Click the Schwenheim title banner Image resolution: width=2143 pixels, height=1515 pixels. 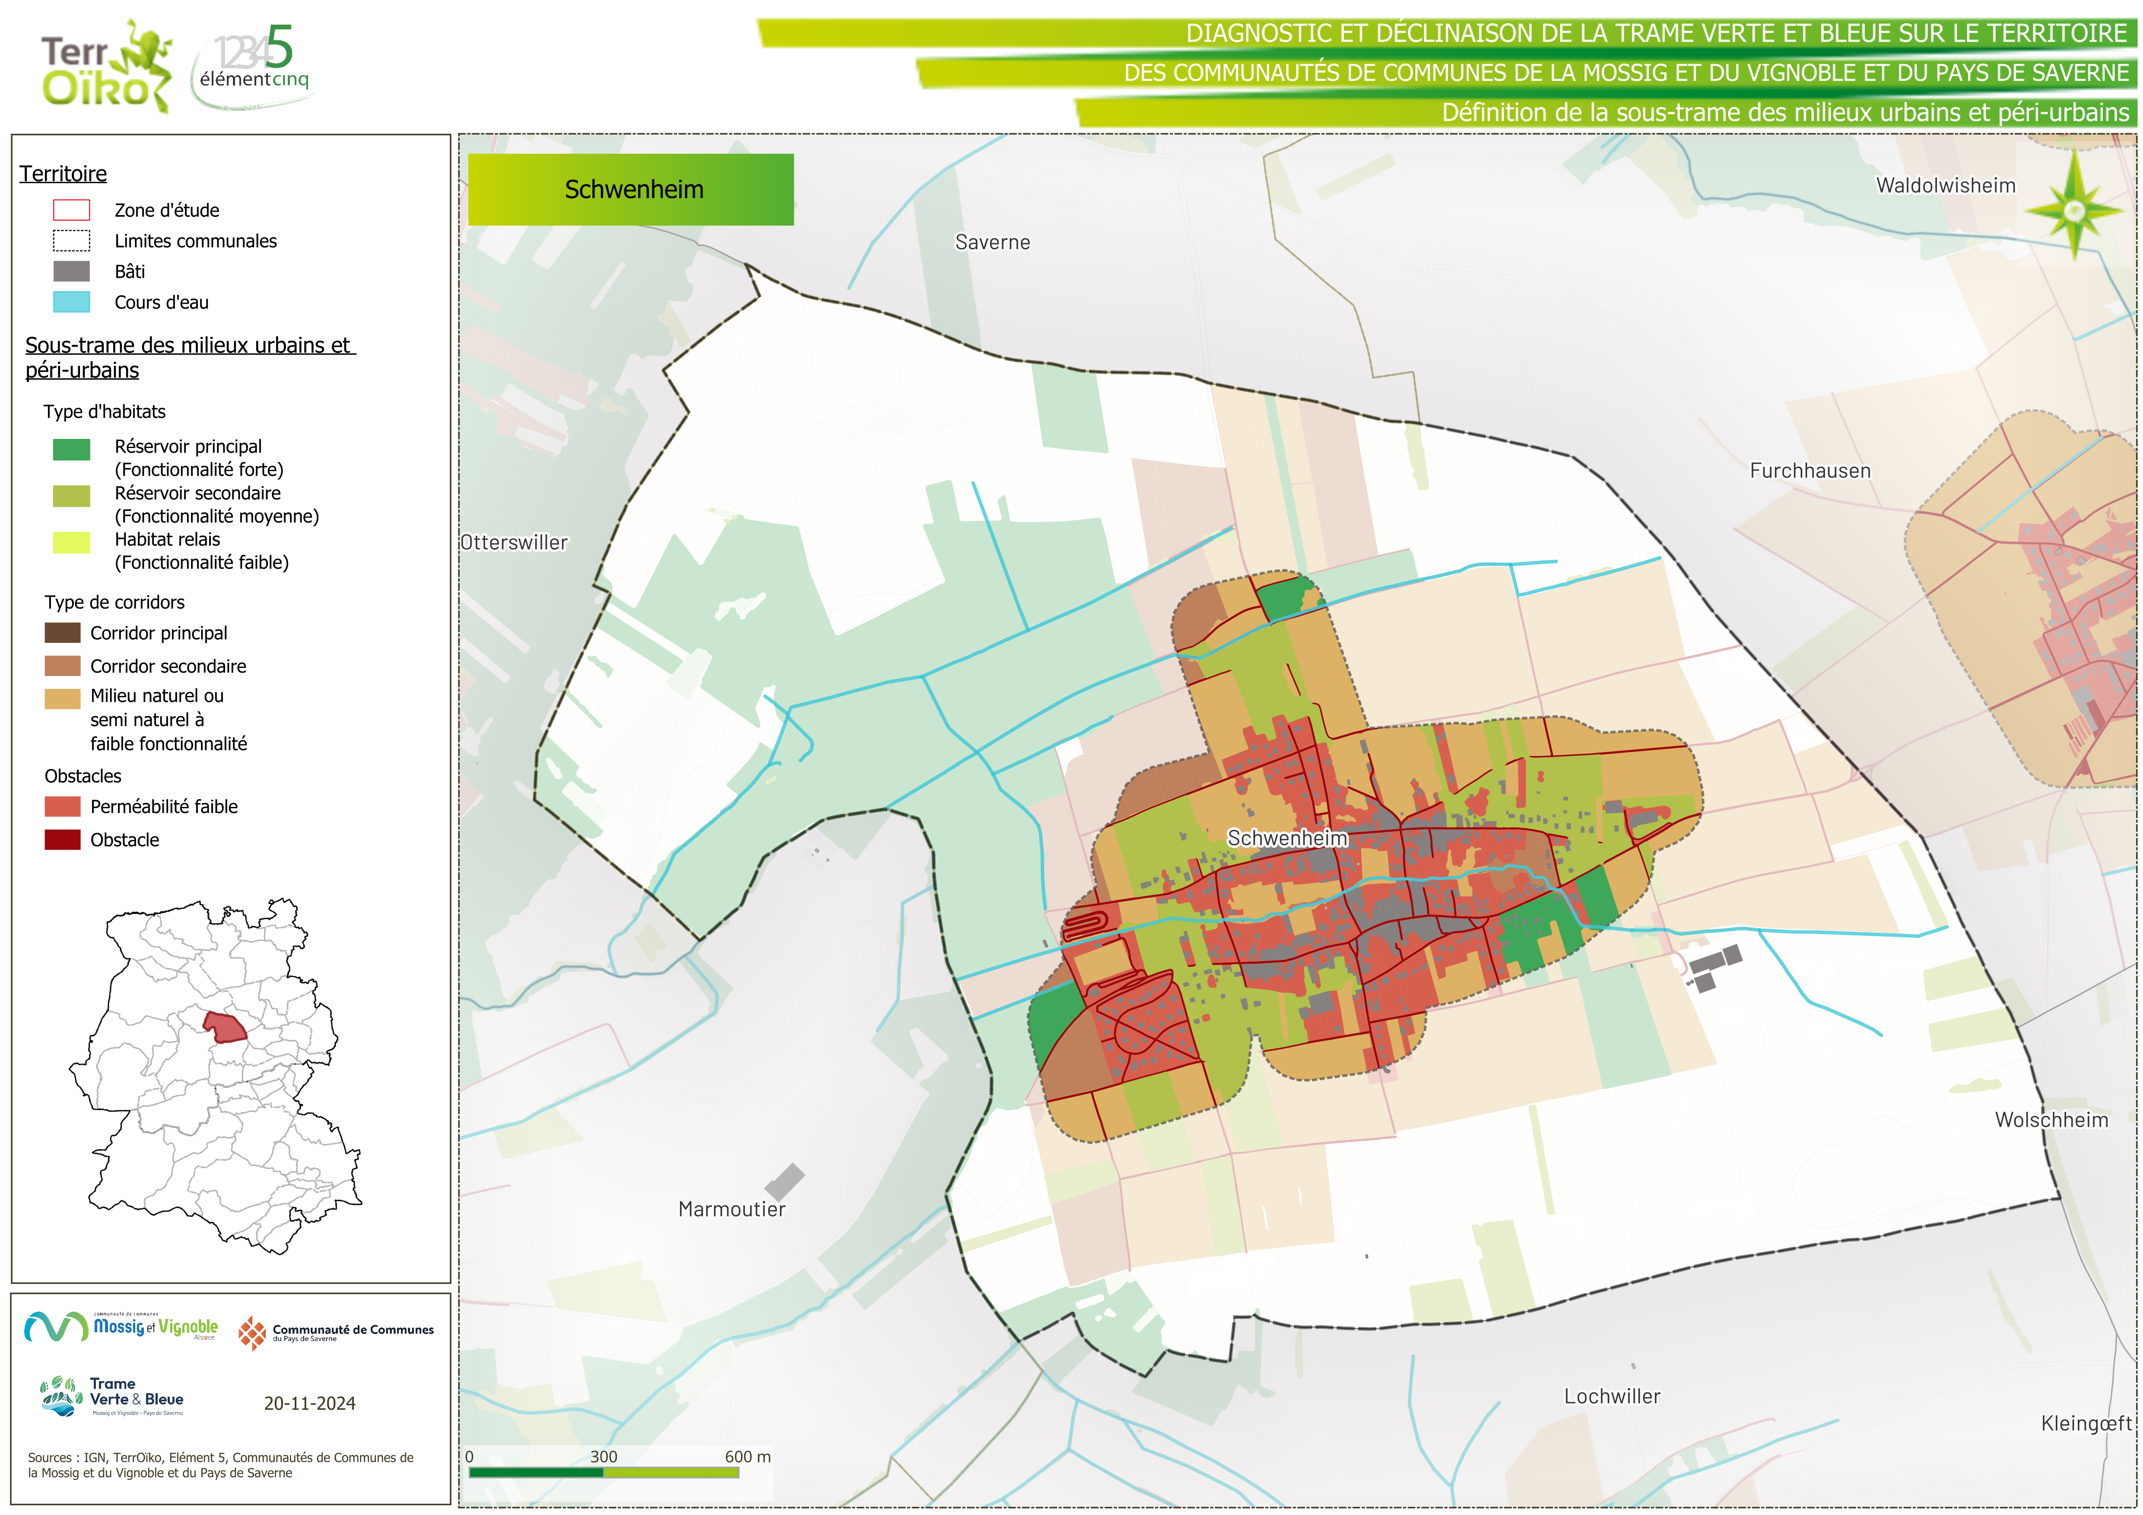tap(631, 190)
